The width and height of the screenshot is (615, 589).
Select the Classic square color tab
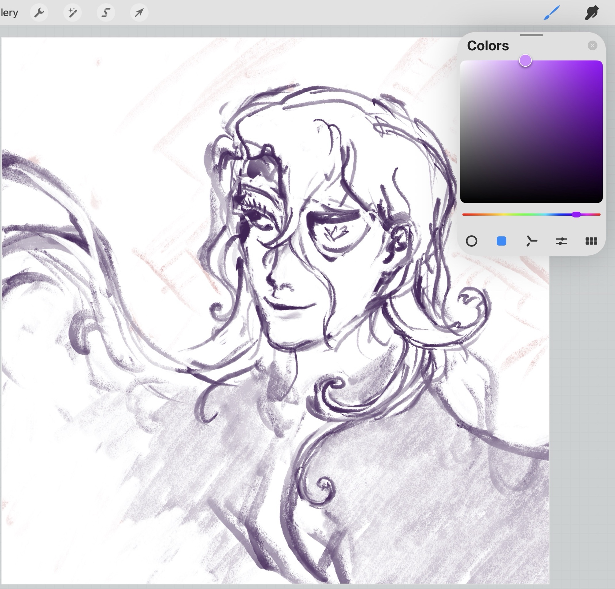coord(502,241)
